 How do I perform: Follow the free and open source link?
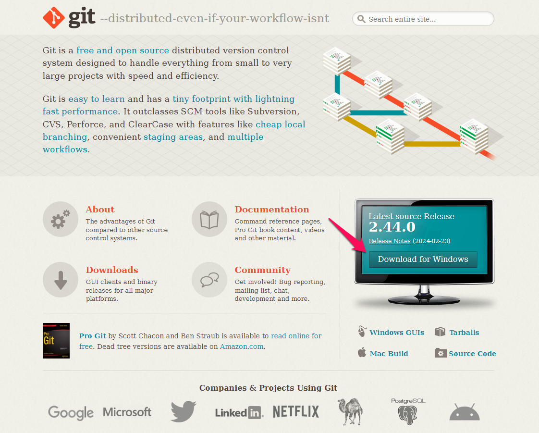tap(122, 50)
